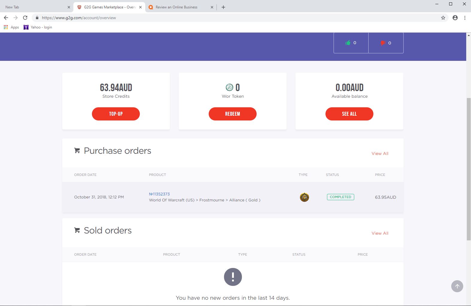Click the no new orders exclamation icon
The width and height of the screenshot is (471, 306).
tap(233, 277)
